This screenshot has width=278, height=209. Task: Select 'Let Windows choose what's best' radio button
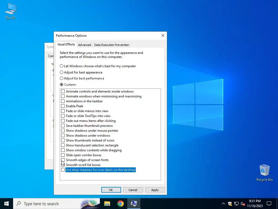click(61, 66)
